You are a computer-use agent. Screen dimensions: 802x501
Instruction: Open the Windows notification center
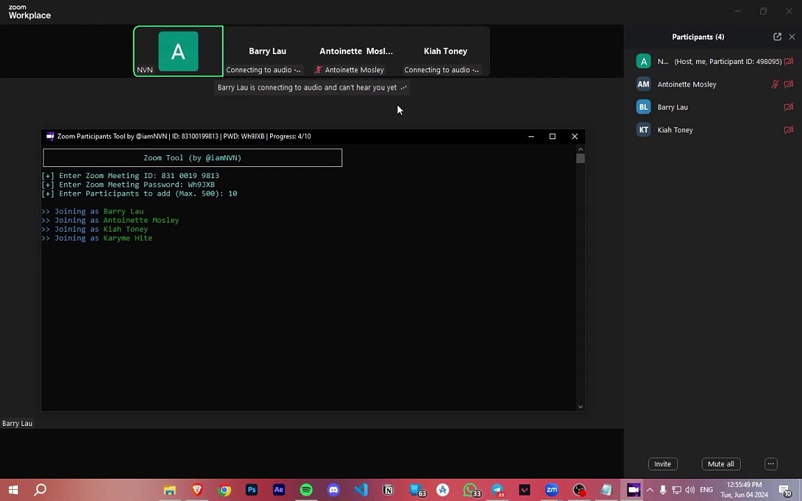pos(785,490)
